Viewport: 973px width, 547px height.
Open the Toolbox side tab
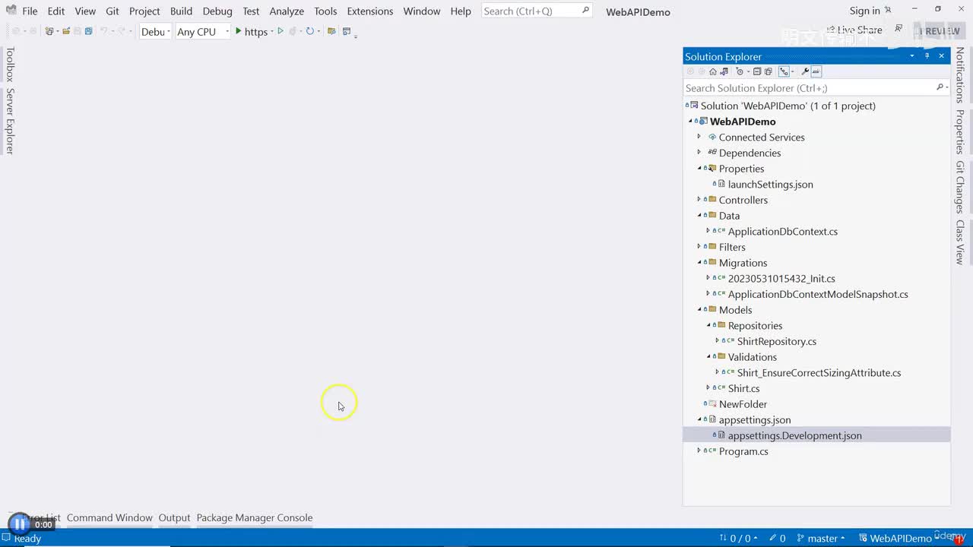10,65
